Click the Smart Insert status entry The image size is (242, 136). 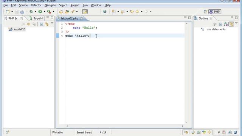point(84,133)
